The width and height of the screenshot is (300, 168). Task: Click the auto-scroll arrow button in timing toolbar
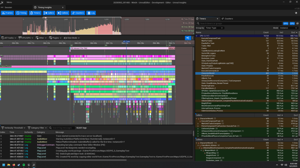coord(187,38)
